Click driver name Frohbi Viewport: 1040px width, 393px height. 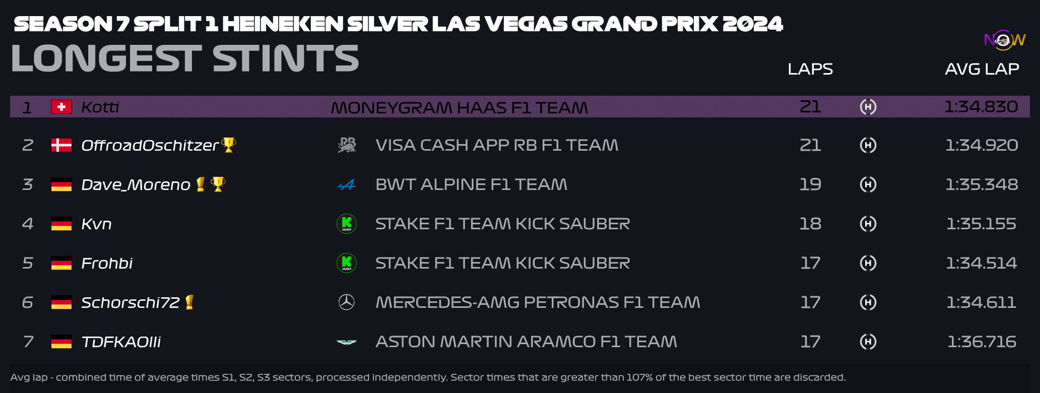coord(107,263)
